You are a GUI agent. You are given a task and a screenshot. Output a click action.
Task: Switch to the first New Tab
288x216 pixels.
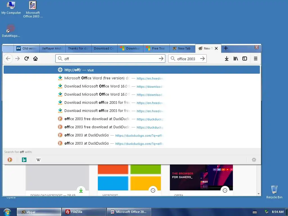(182, 48)
